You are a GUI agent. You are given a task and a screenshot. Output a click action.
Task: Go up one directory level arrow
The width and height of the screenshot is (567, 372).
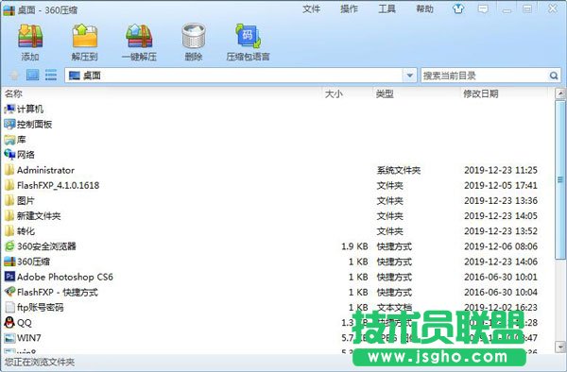pos(14,76)
